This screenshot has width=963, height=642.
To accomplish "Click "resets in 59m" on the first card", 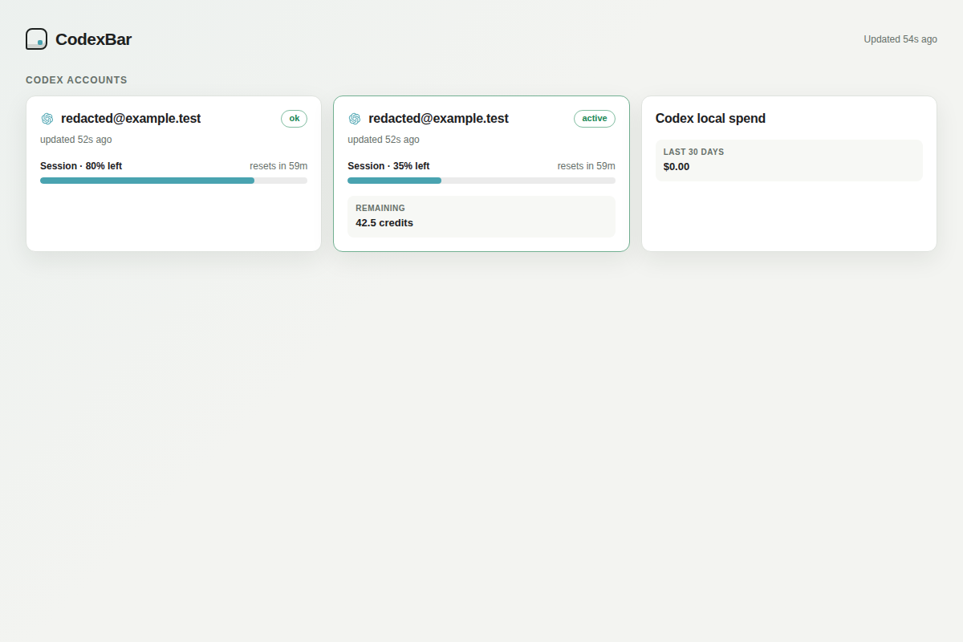I will click(278, 166).
